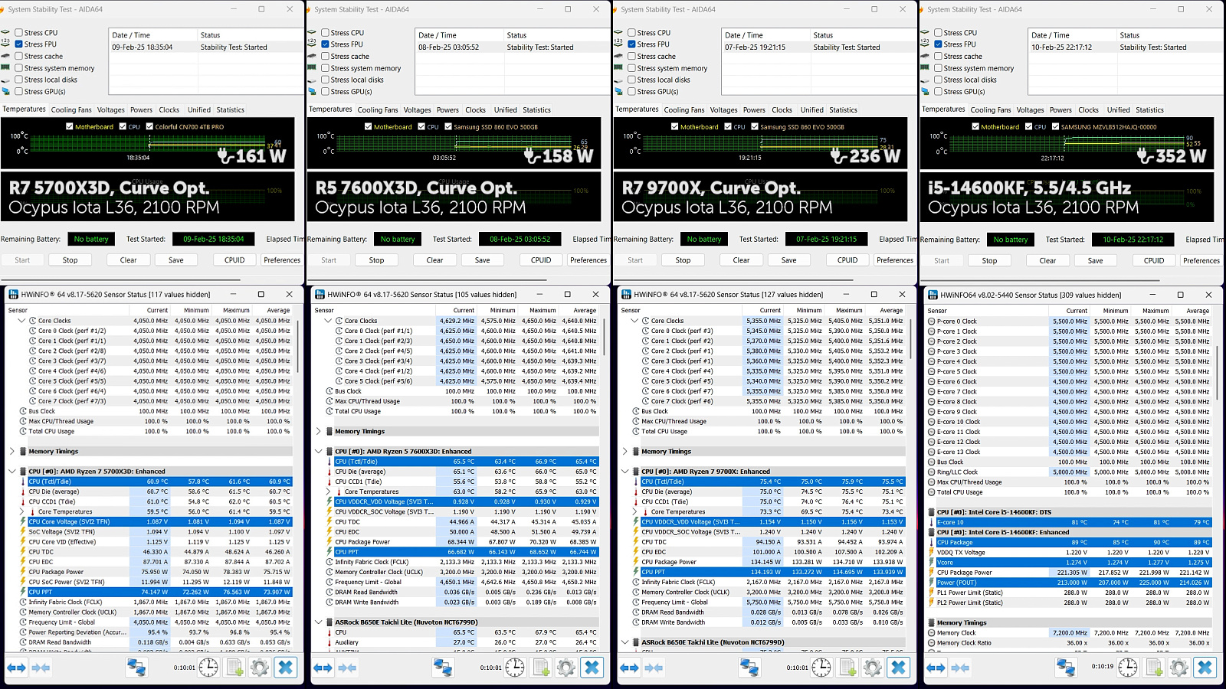1226x689 pixels.
Task: Open settings gear in HWiNFO 117 values hidden window
Action: pos(260,668)
